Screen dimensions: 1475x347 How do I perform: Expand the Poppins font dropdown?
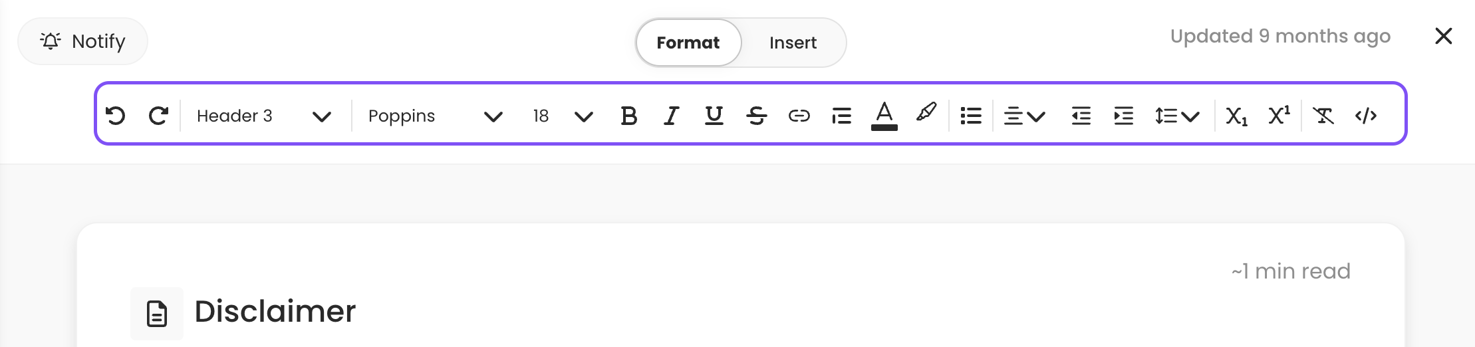pos(435,116)
